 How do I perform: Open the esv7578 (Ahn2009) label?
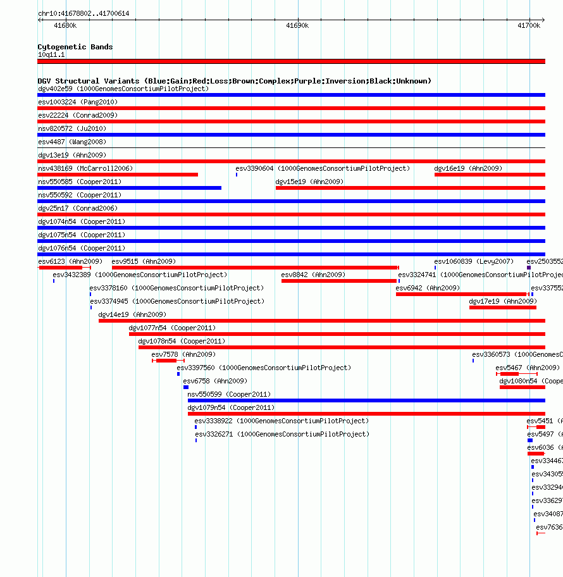click(x=183, y=354)
